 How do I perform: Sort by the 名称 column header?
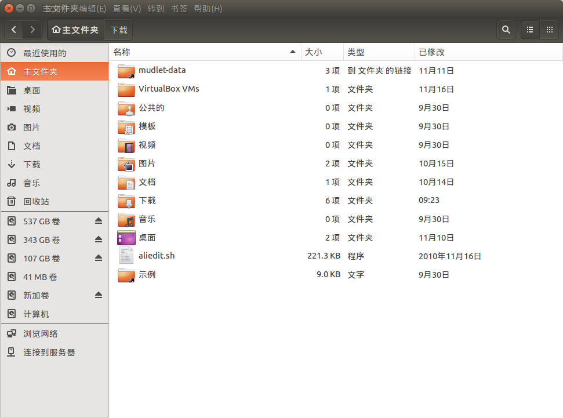(205, 52)
